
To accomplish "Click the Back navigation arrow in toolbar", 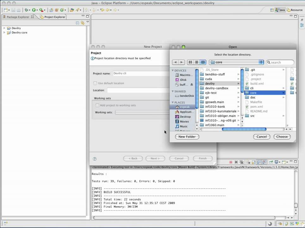I will [x=107, y=10].
